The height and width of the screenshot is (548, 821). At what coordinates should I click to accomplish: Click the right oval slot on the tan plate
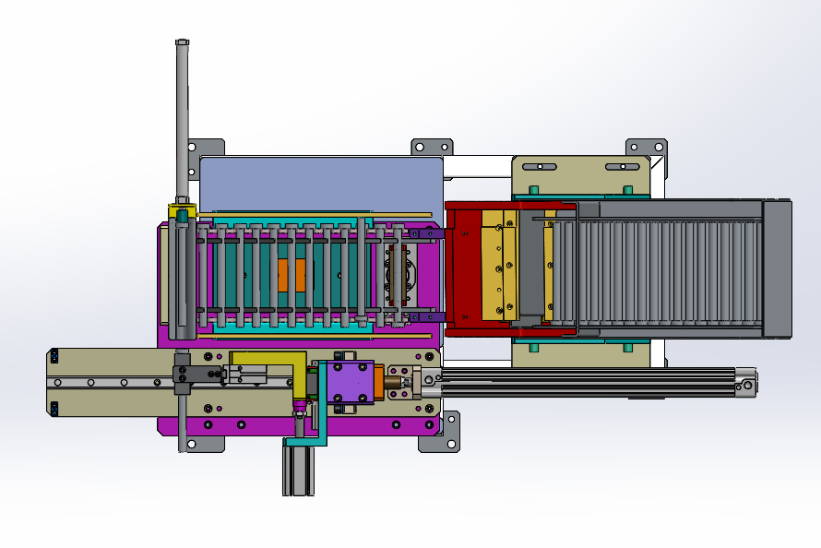623,167
